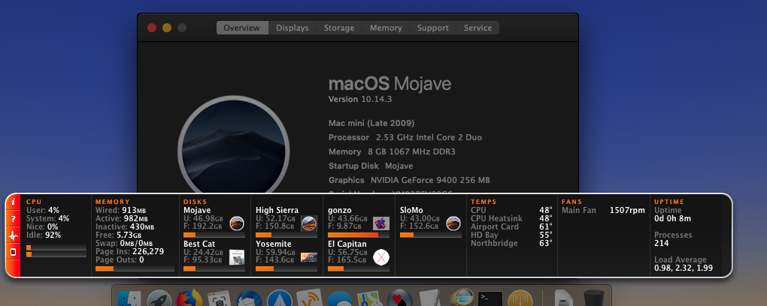Image resolution: width=767 pixels, height=306 pixels.
Task: Click the Memory 8 GB 1067 MHz DDR3 line
Action: [x=392, y=151]
